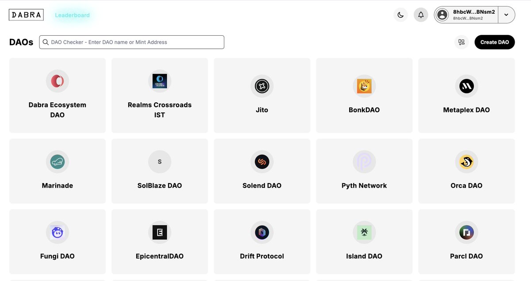The image size is (531, 281).
Task: Click the Realms Crossroads IST logo
Action: tap(160, 81)
